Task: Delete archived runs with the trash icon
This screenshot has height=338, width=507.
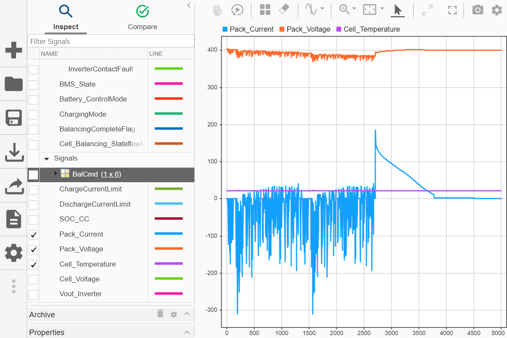Action: point(160,314)
